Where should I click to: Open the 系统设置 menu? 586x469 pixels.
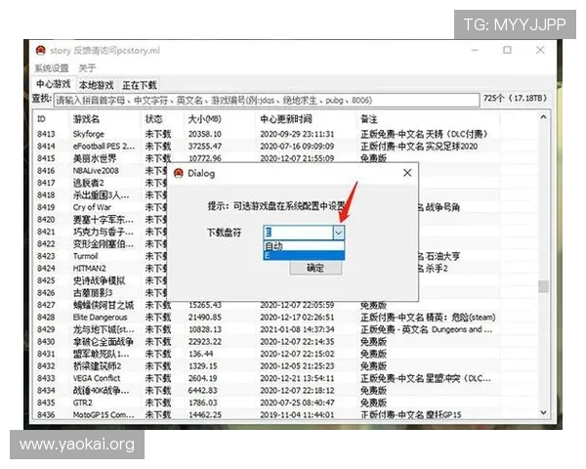52,68
